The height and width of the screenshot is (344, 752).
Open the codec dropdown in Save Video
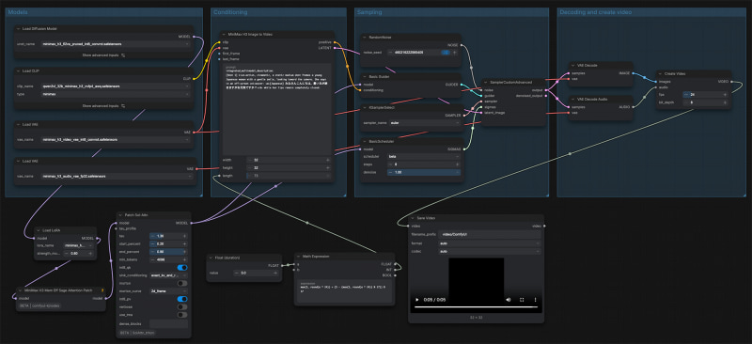click(x=489, y=251)
